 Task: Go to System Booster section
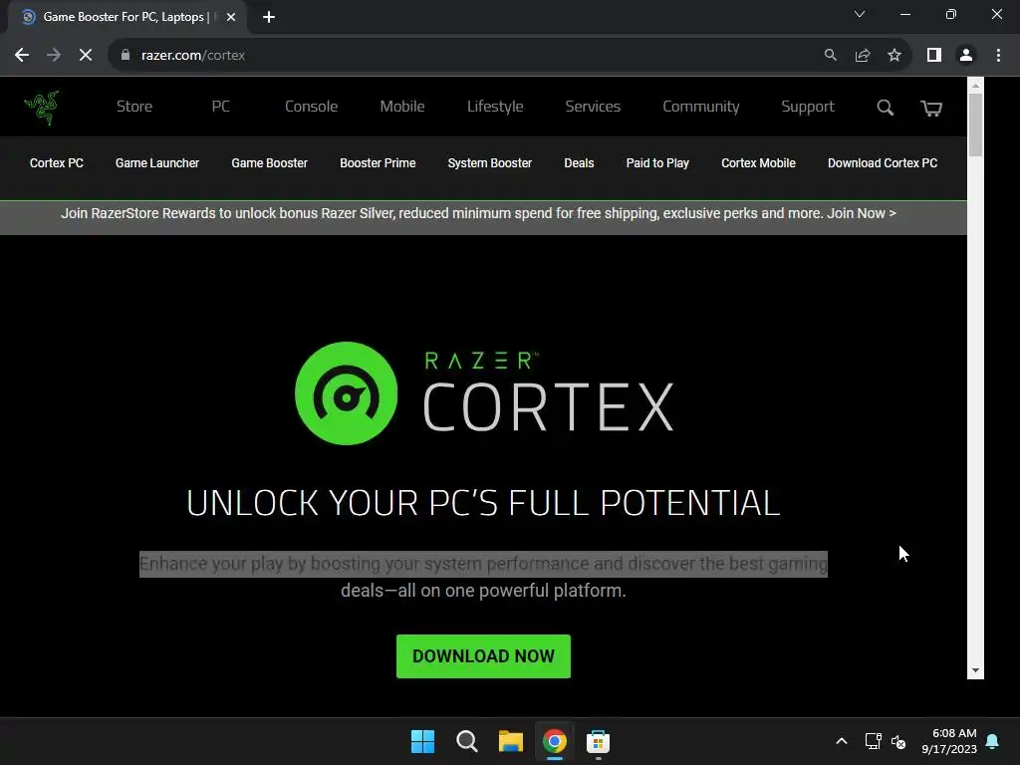(490, 163)
